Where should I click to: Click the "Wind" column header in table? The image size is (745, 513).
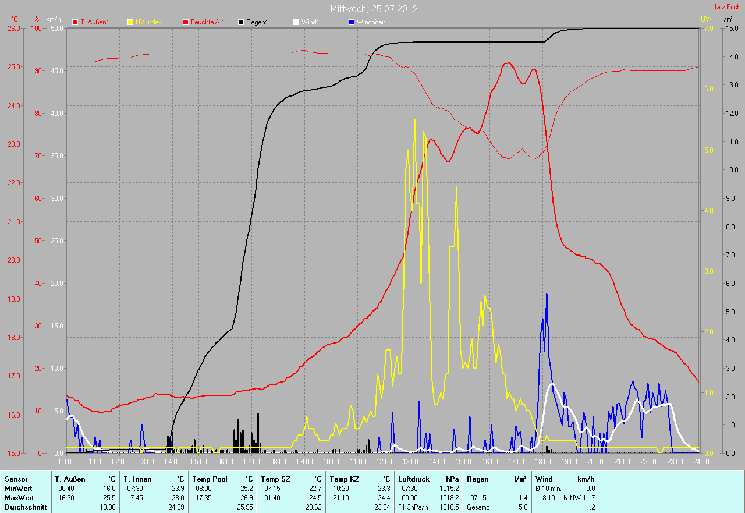(x=544, y=479)
